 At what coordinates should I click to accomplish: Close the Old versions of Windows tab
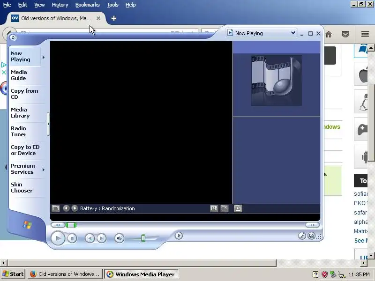point(98,18)
